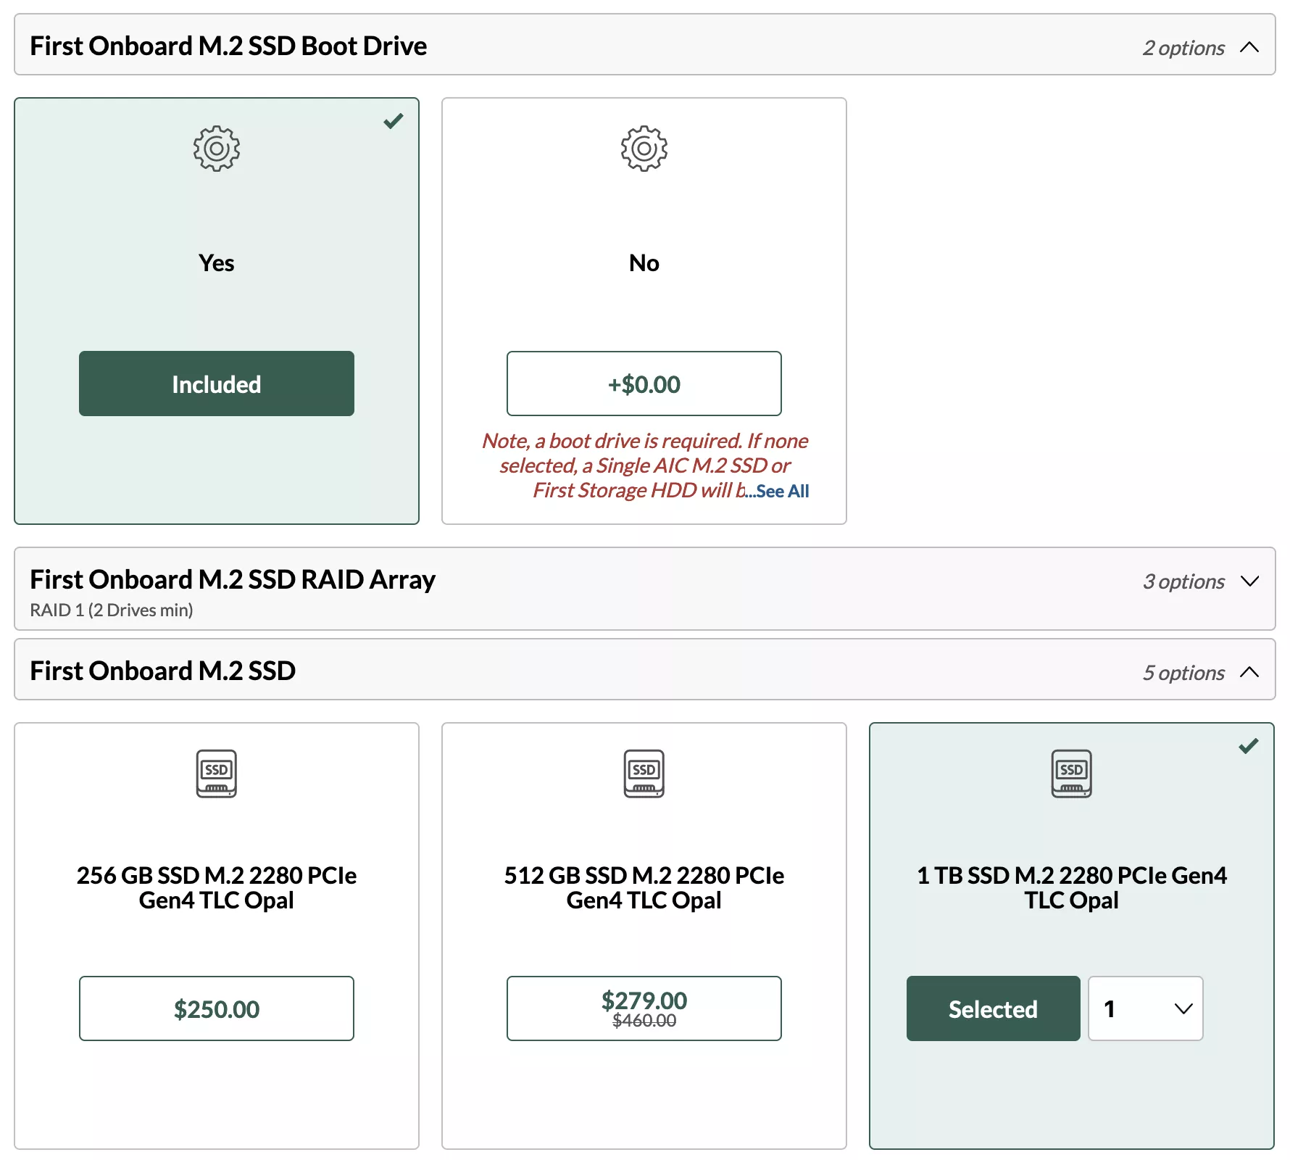Click the 'First Onboard M.2 SSD RAID Array' heading

click(233, 579)
